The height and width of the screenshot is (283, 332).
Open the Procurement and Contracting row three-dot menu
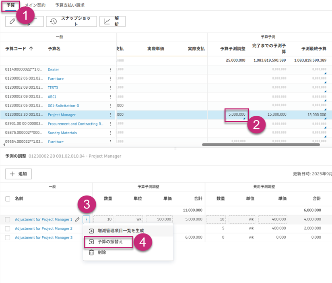[110, 124]
